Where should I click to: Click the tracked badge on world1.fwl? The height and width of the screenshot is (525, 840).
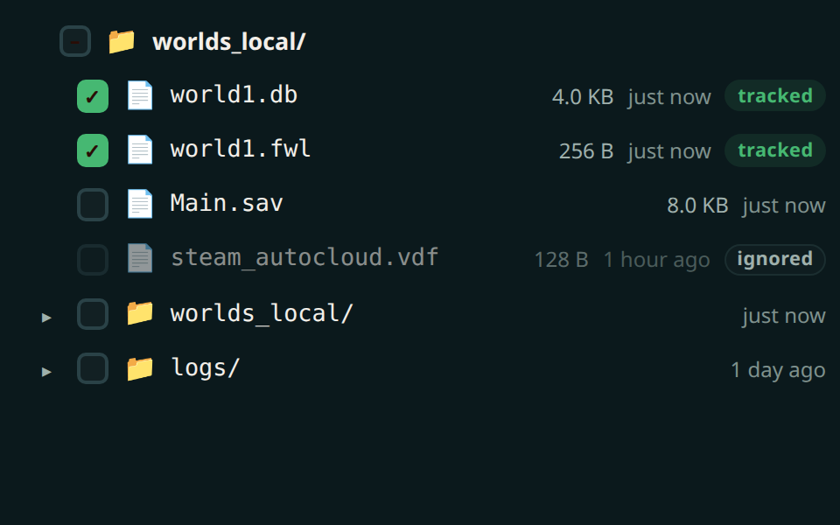click(x=774, y=150)
